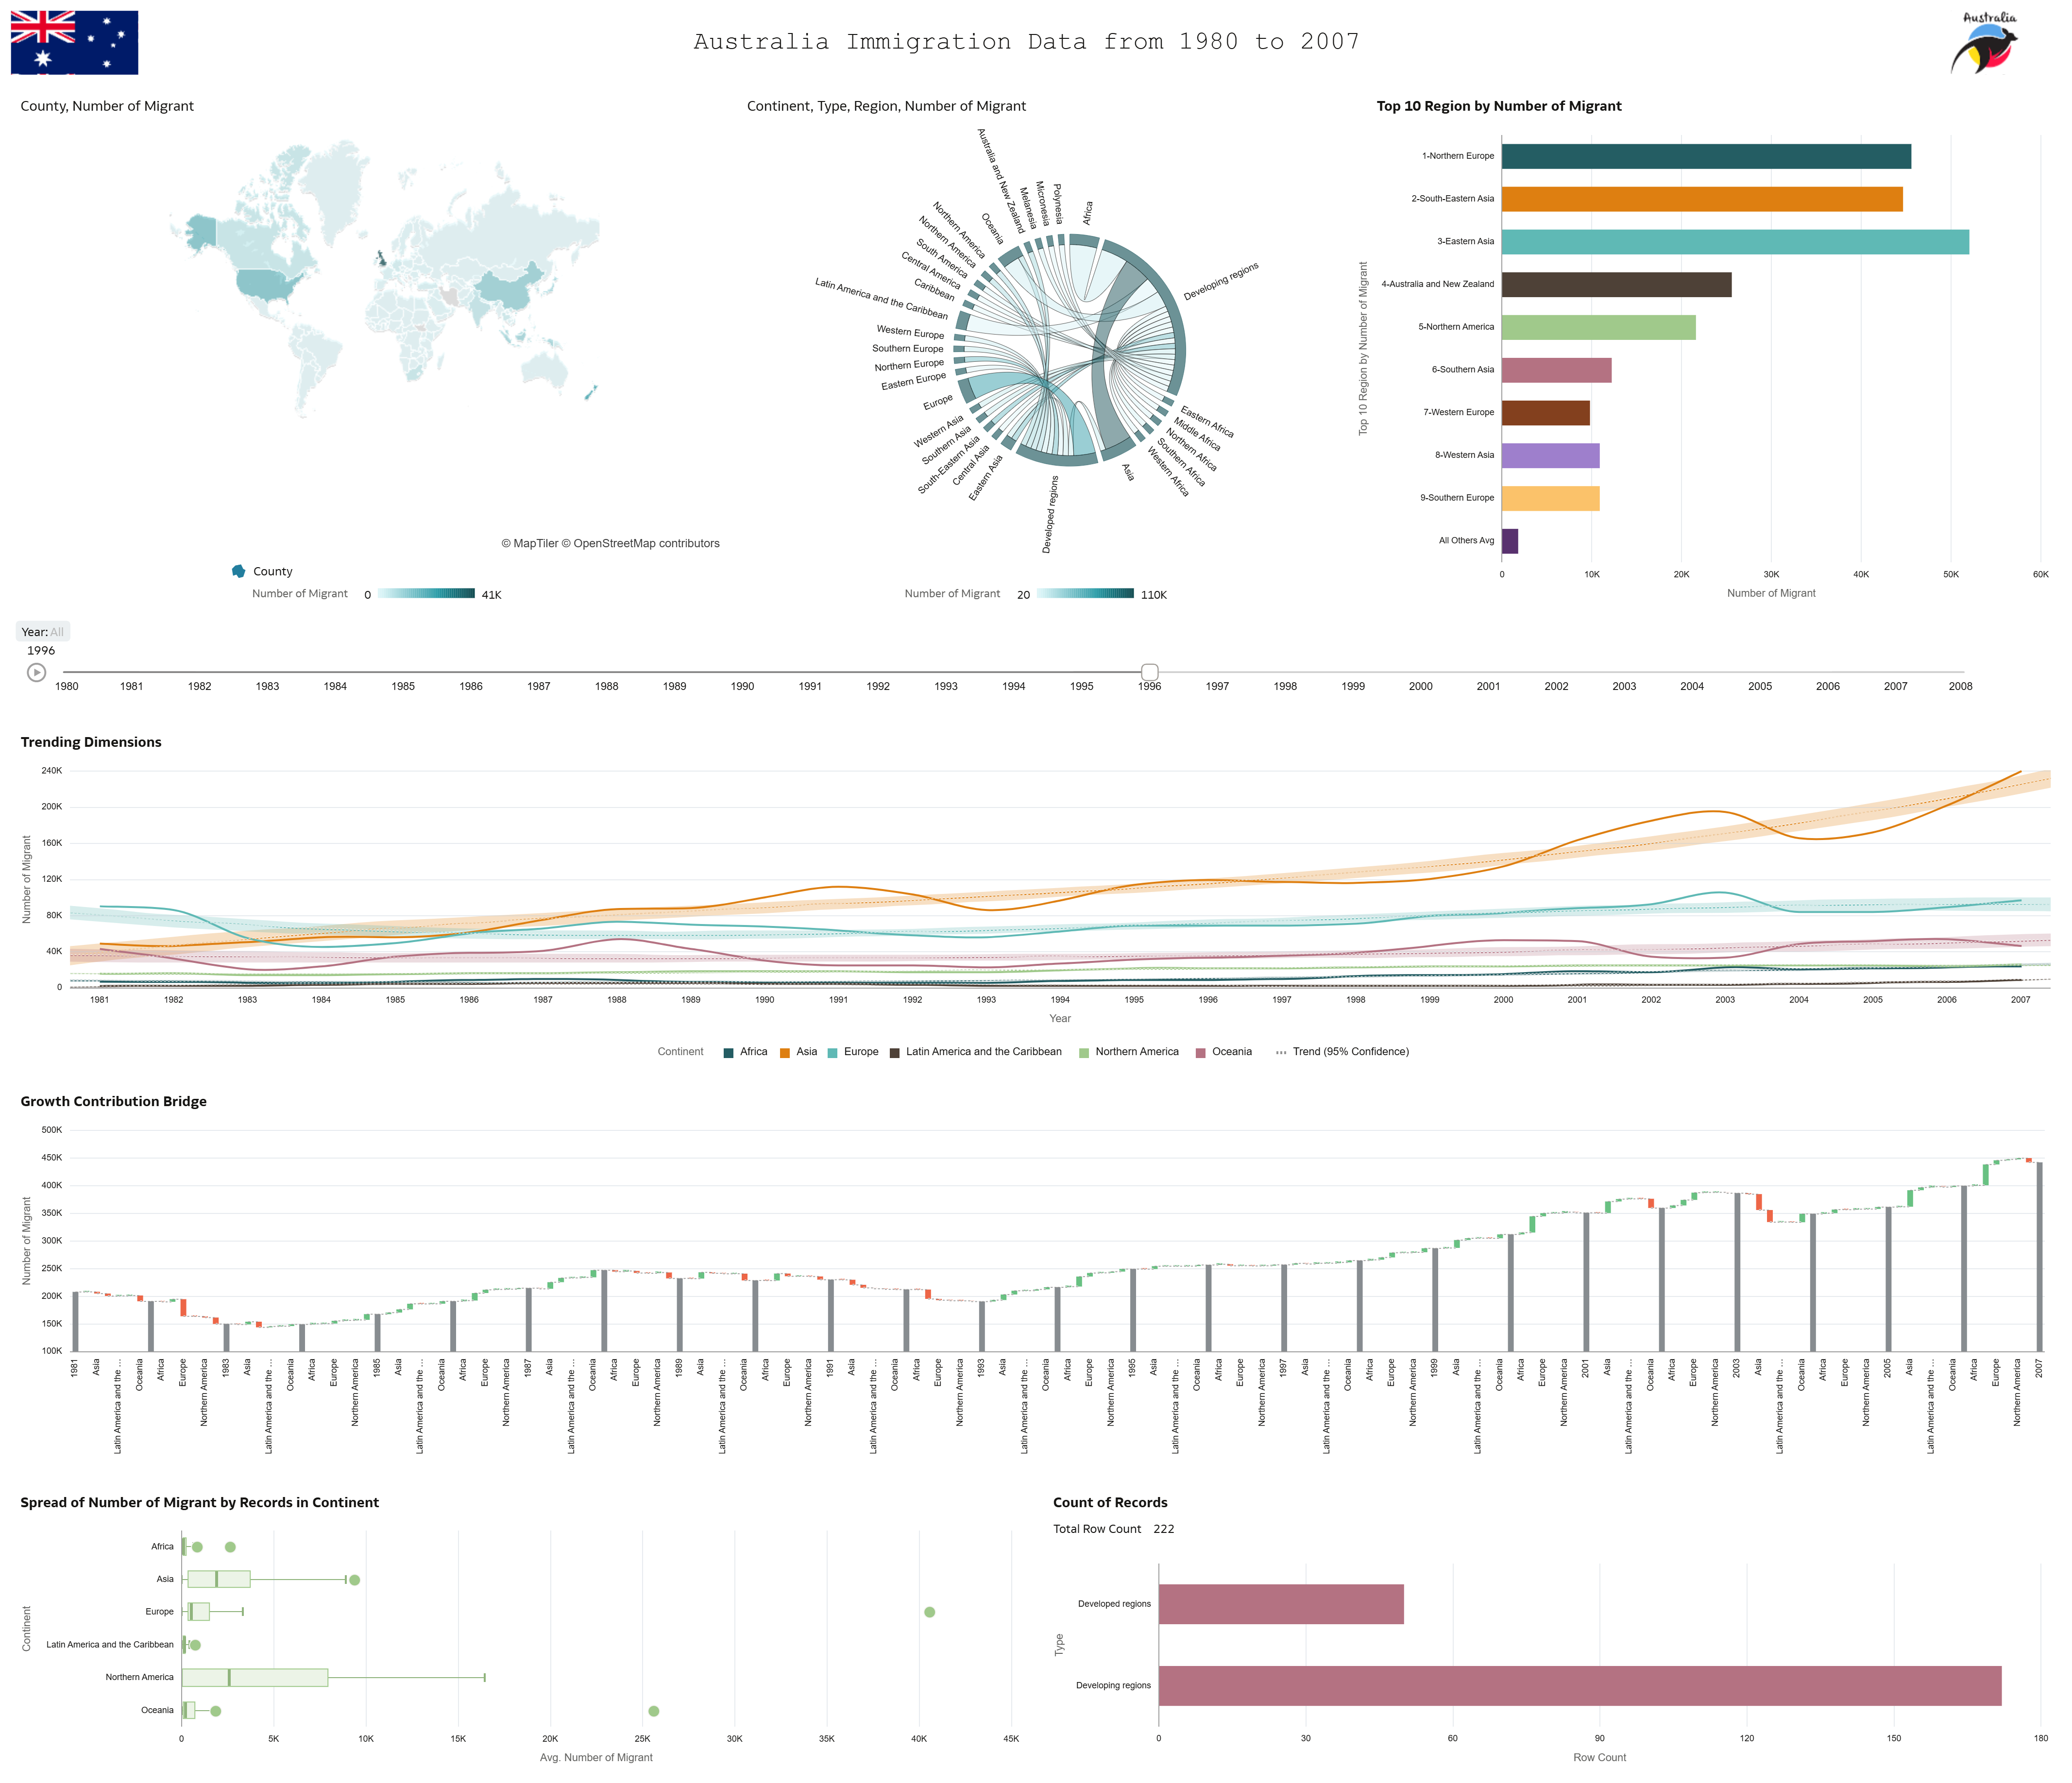The width and height of the screenshot is (2072, 1783).
Task: Click the Developing regions record count bar
Action: tap(1579, 1686)
